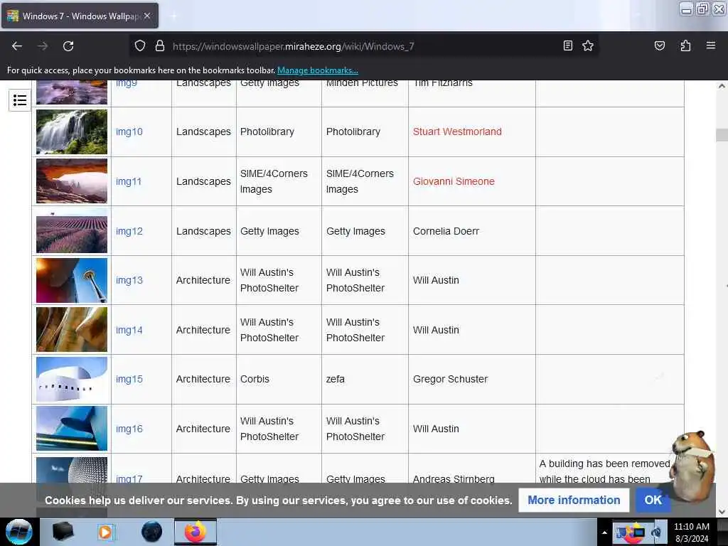Accept cookies with the OK button
Viewport: 728px width, 546px height.
tap(653, 500)
